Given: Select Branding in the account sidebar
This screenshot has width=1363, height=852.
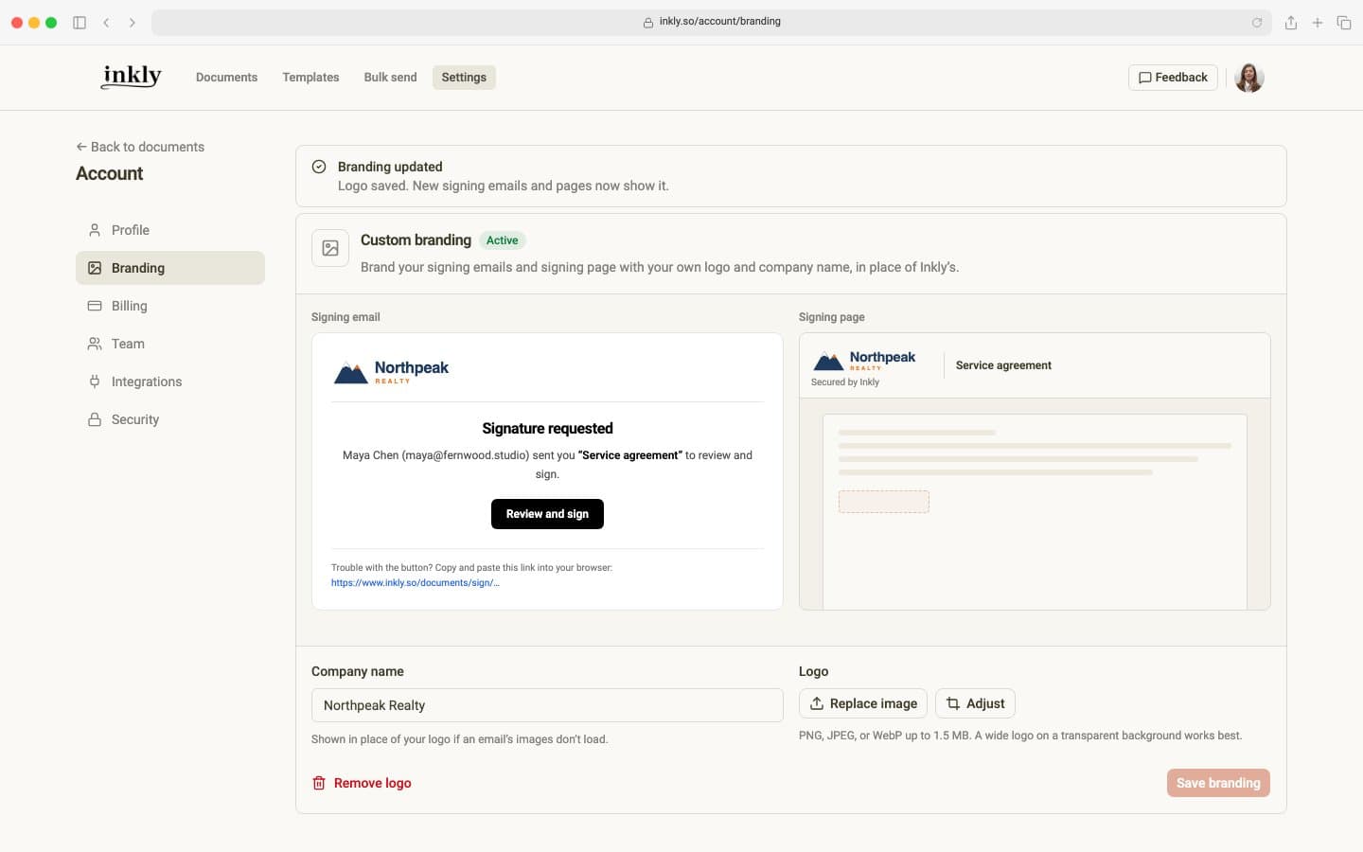Looking at the screenshot, I should pos(170,268).
